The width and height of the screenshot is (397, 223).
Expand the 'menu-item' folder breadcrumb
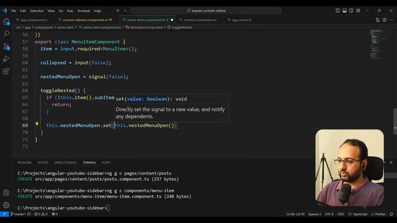(x=65, y=27)
